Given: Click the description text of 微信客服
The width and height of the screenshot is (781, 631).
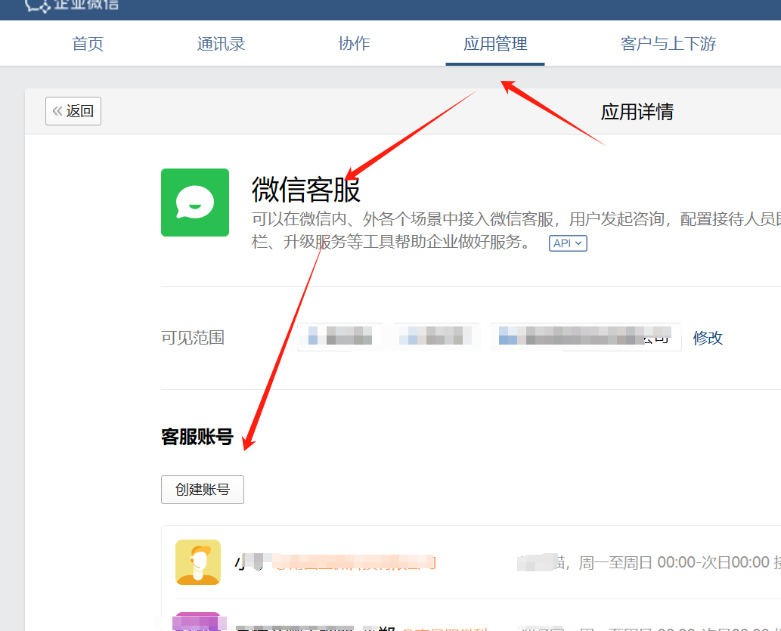Looking at the screenshot, I should (516, 230).
